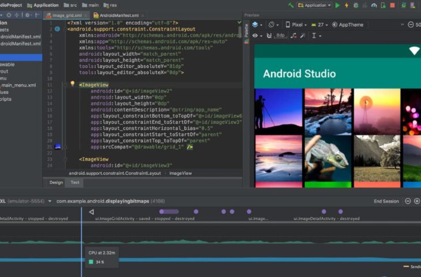The height and width of the screenshot is (277, 421).
Task: Open the eye View Options menu
Action: (x=257, y=35)
